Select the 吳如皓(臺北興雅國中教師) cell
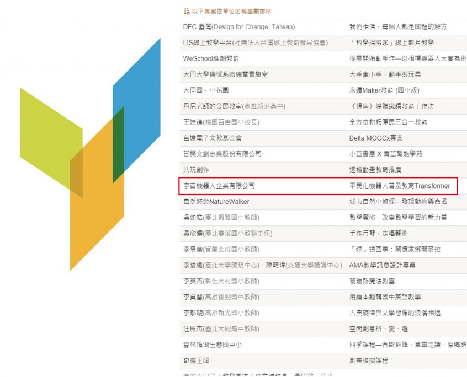The height and width of the screenshot is (377, 467). click(221, 218)
